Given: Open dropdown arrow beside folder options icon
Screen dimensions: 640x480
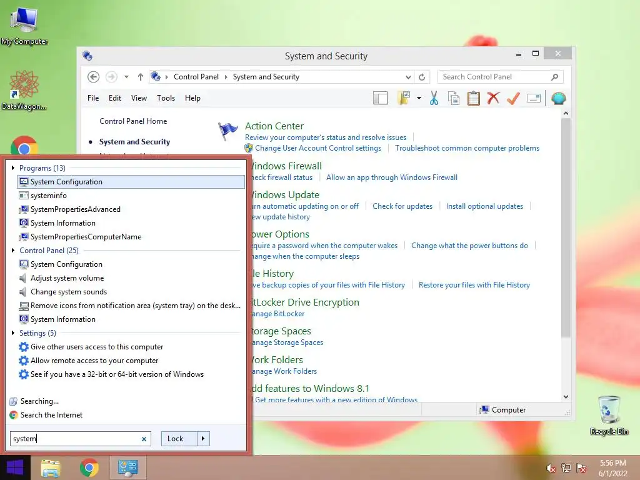Looking at the screenshot, I should [419, 98].
